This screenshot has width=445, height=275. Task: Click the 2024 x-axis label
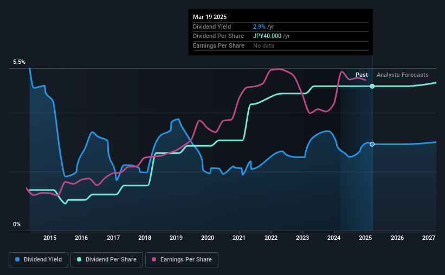[334, 238]
